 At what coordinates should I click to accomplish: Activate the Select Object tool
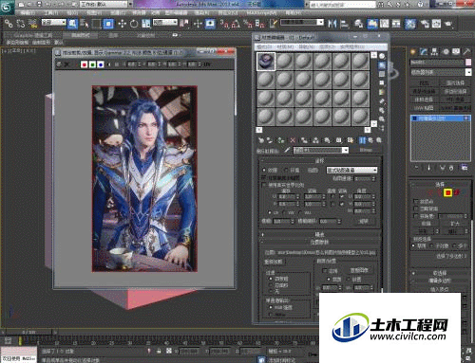click(73, 24)
